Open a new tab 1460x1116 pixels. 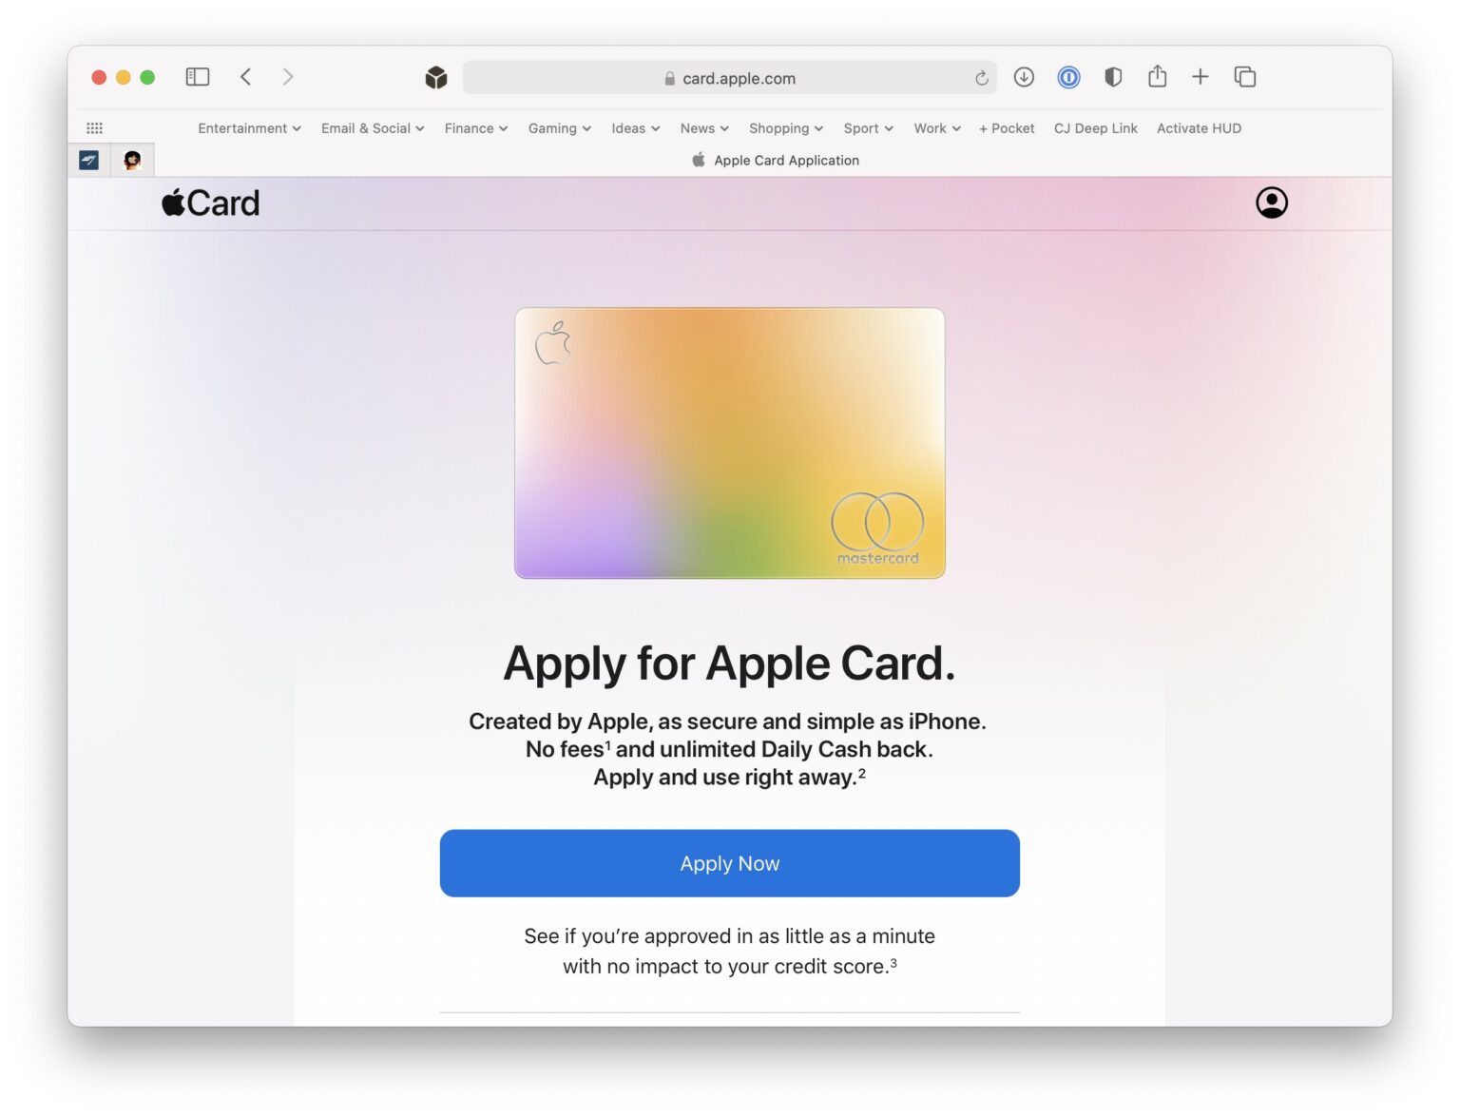coord(1201,77)
